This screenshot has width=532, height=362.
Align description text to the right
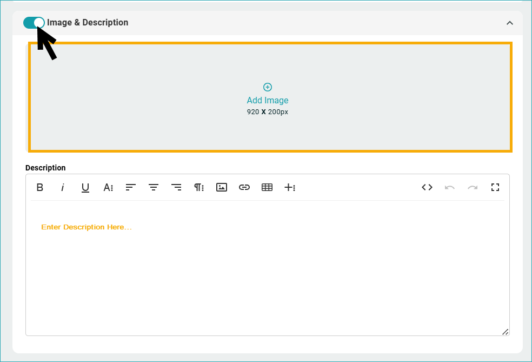point(176,187)
